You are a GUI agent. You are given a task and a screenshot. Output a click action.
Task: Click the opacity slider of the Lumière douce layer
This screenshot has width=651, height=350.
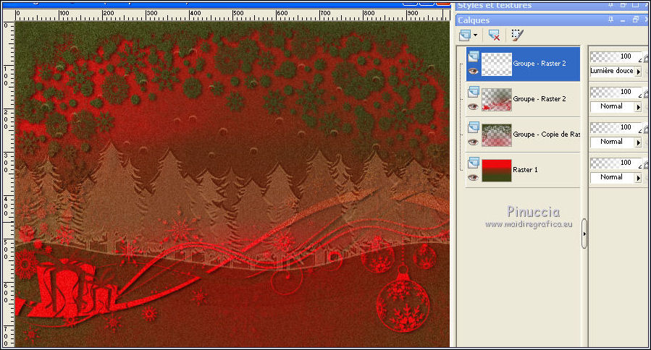click(616, 56)
